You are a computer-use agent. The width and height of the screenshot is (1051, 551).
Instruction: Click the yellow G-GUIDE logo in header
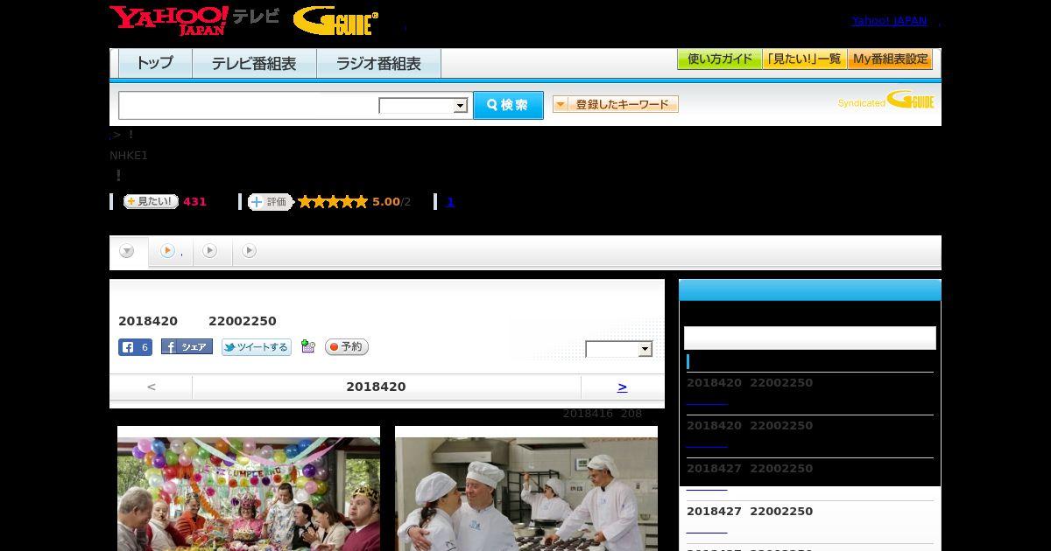coord(335,21)
